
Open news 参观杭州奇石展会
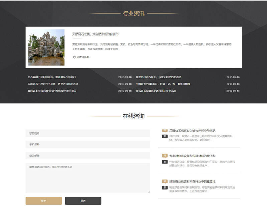158,77
